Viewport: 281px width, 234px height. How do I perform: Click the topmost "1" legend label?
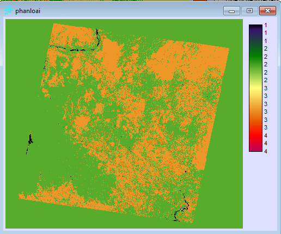click(266, 25)
